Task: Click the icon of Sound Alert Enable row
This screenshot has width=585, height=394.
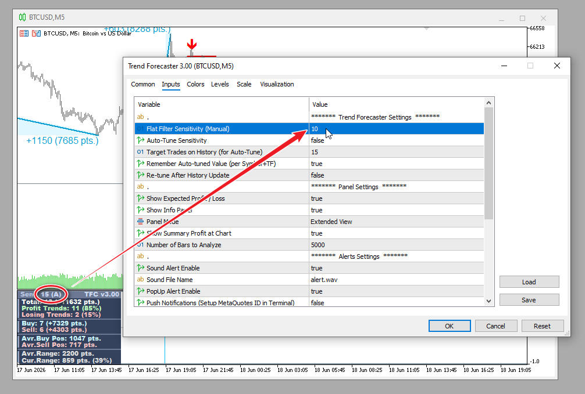Action: pyautogui.click(x=140, y=268)
